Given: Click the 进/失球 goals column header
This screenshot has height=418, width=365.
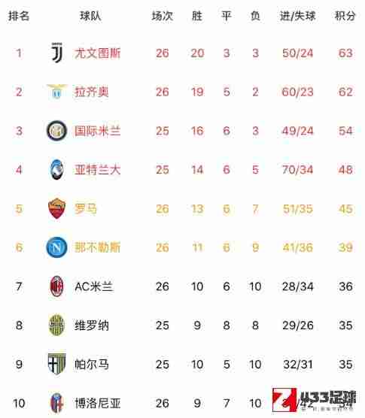Looking at the screenshot, I should [x=297, y=16].
